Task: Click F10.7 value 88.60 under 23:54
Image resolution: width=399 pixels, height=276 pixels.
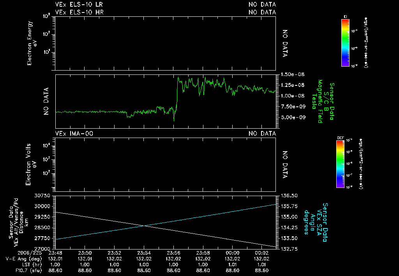Action: click(x=144, y=271)
